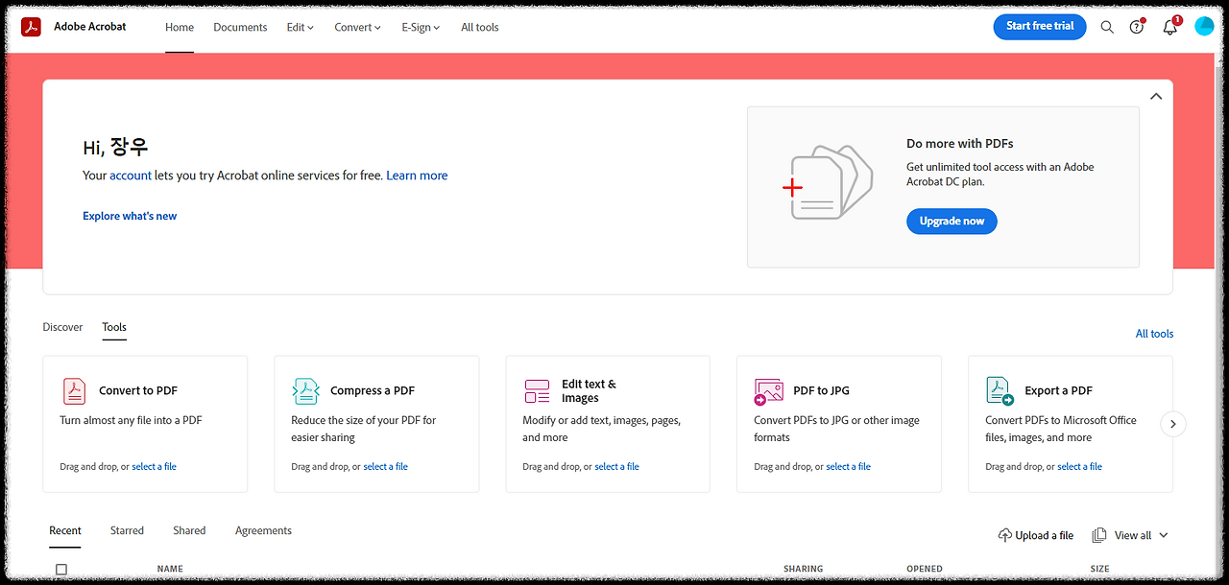Viewport: 1229px width, 585px height.
Task: Open the help question mark icon
Action: click(1137, 27)
